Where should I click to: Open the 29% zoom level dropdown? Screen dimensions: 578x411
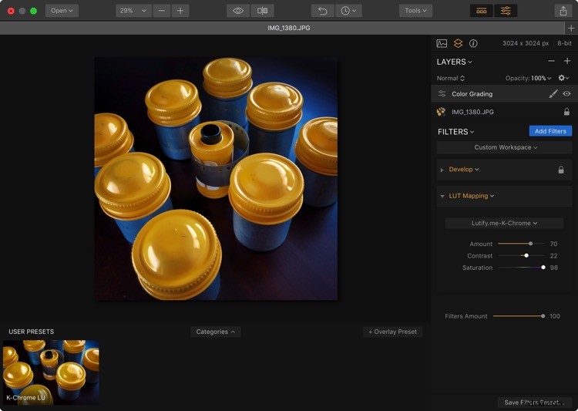pos(133,11)
